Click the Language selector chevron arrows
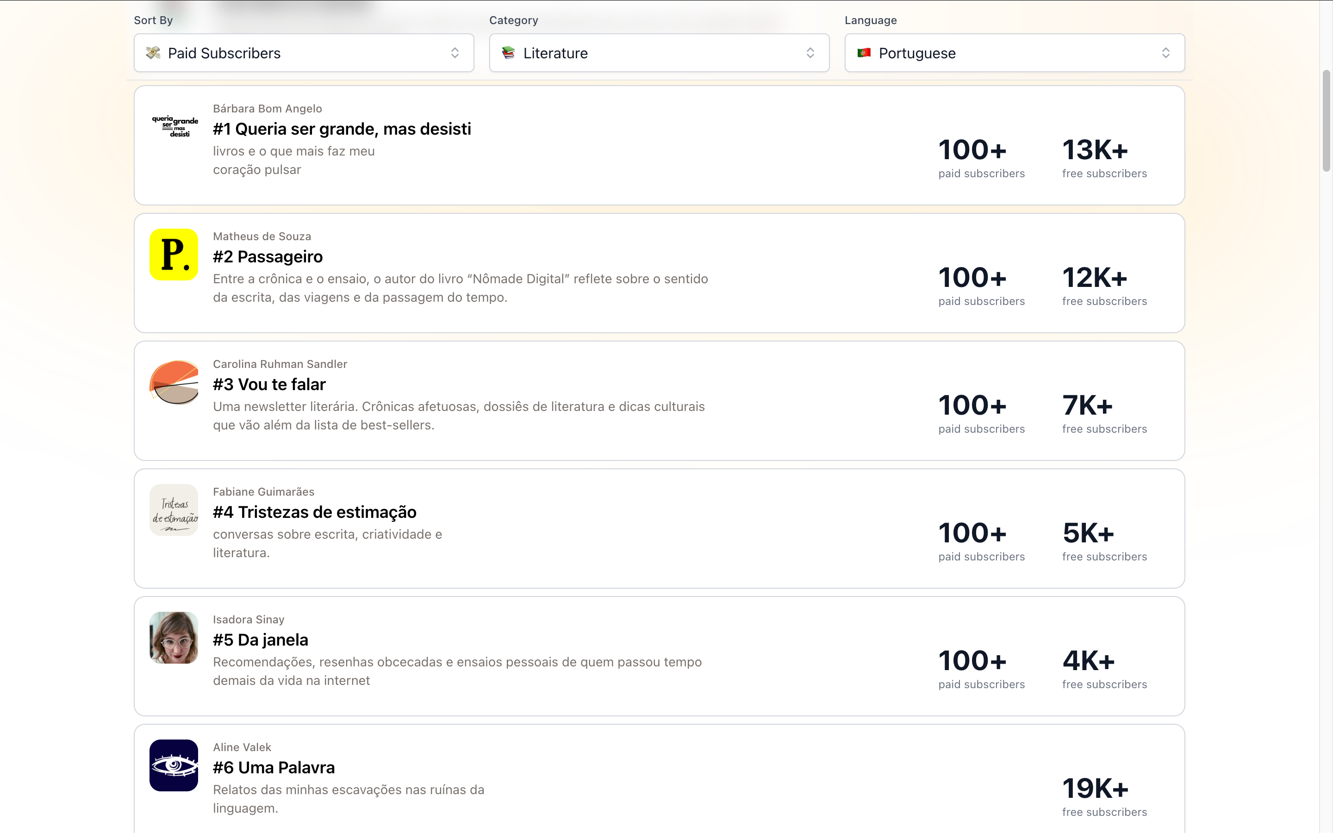This screenshot has width=1333, height=833. 1165,53
